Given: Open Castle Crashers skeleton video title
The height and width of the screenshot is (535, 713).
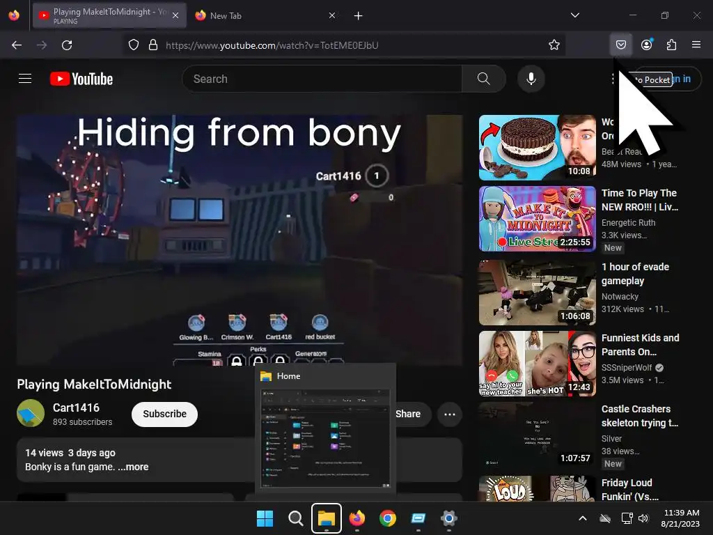Looking at the screenshot, I should [640, 416].
